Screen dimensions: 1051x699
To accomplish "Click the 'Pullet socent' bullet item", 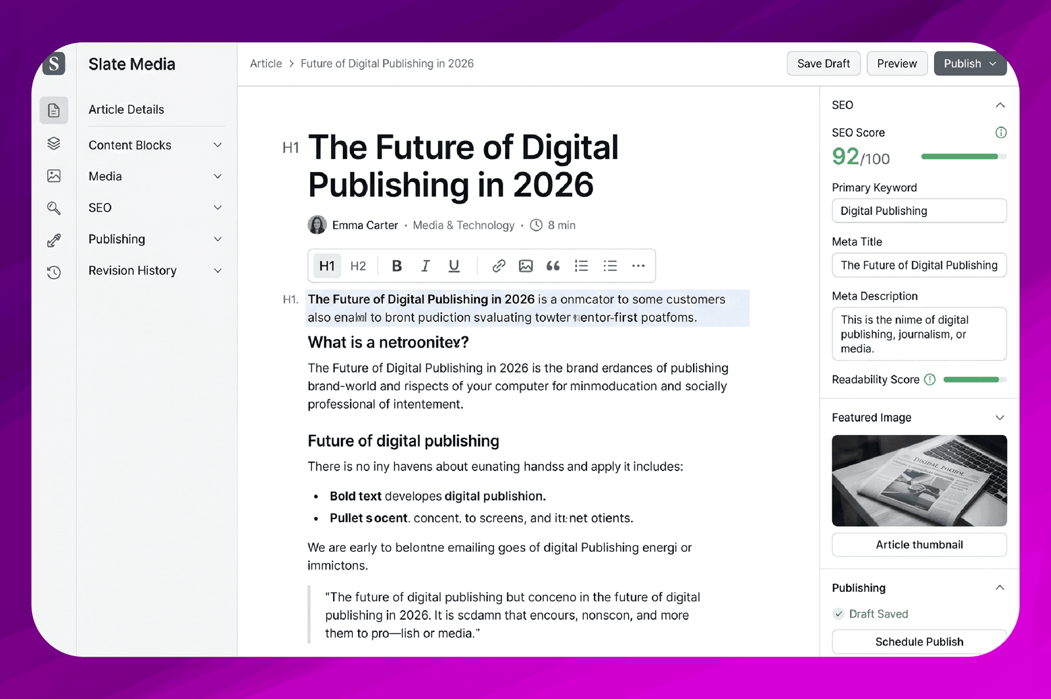I will pyautogui.click(x=481, y=518).
